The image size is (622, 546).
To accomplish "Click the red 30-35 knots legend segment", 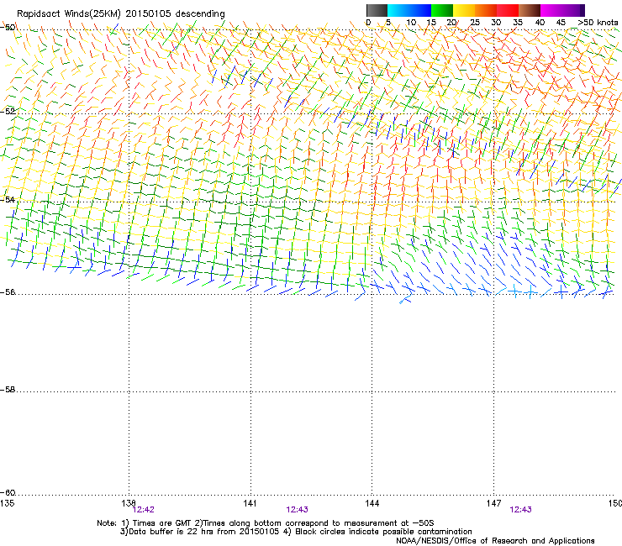I will (x=508, y=10).
